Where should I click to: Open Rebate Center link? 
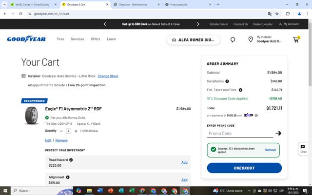(x=219, y=24)
